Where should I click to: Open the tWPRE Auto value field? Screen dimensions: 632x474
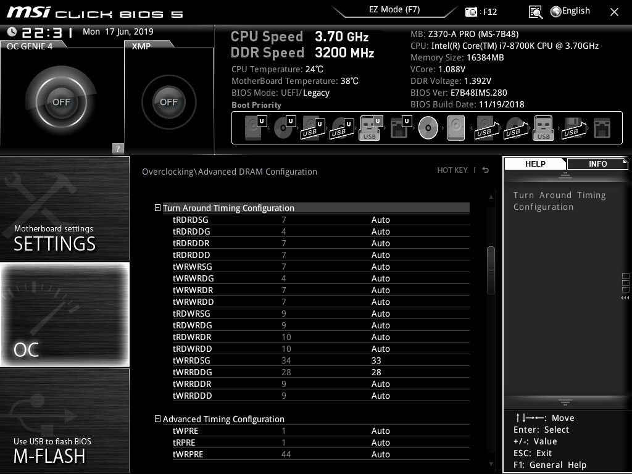point(380,431)
